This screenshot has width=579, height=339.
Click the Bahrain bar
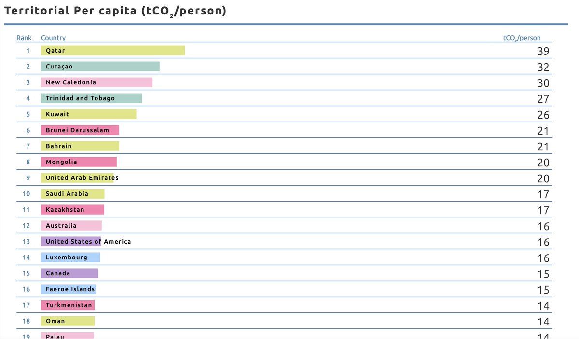coord(80,146)
